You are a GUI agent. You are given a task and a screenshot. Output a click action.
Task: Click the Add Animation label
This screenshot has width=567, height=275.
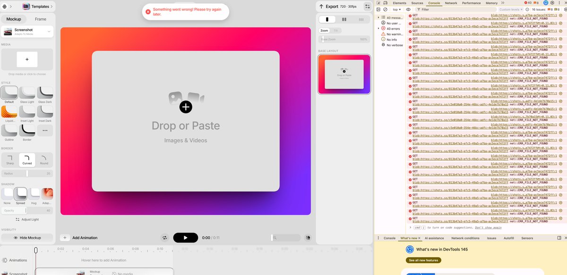[85, 238]
